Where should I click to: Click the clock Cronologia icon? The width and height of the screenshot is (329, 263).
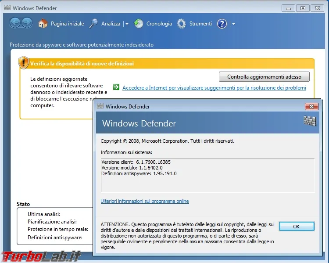pos(139,24)
